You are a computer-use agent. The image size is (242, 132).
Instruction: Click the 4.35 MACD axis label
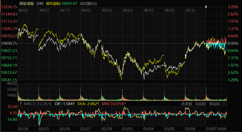tap(13, 113)
